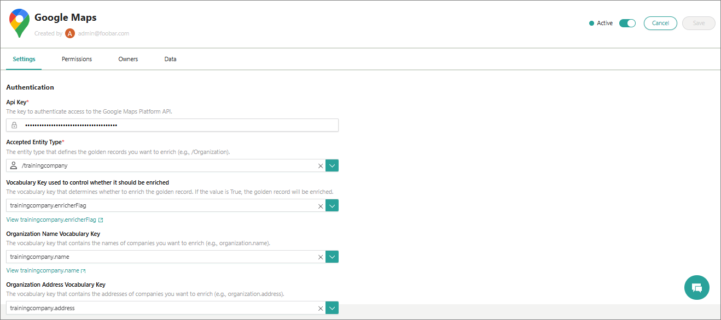Expand the Organization Name Vocabulary Key dropdown
The height and width of the screenshot is (320, 721).
coord(332,257)
